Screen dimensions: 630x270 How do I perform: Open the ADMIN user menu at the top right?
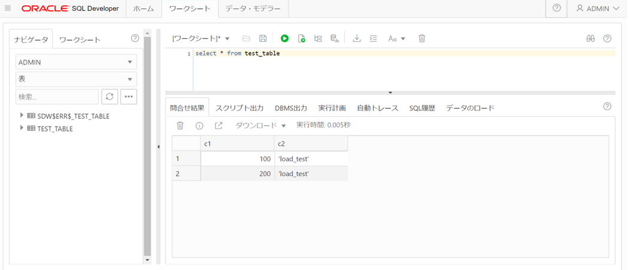598,8
